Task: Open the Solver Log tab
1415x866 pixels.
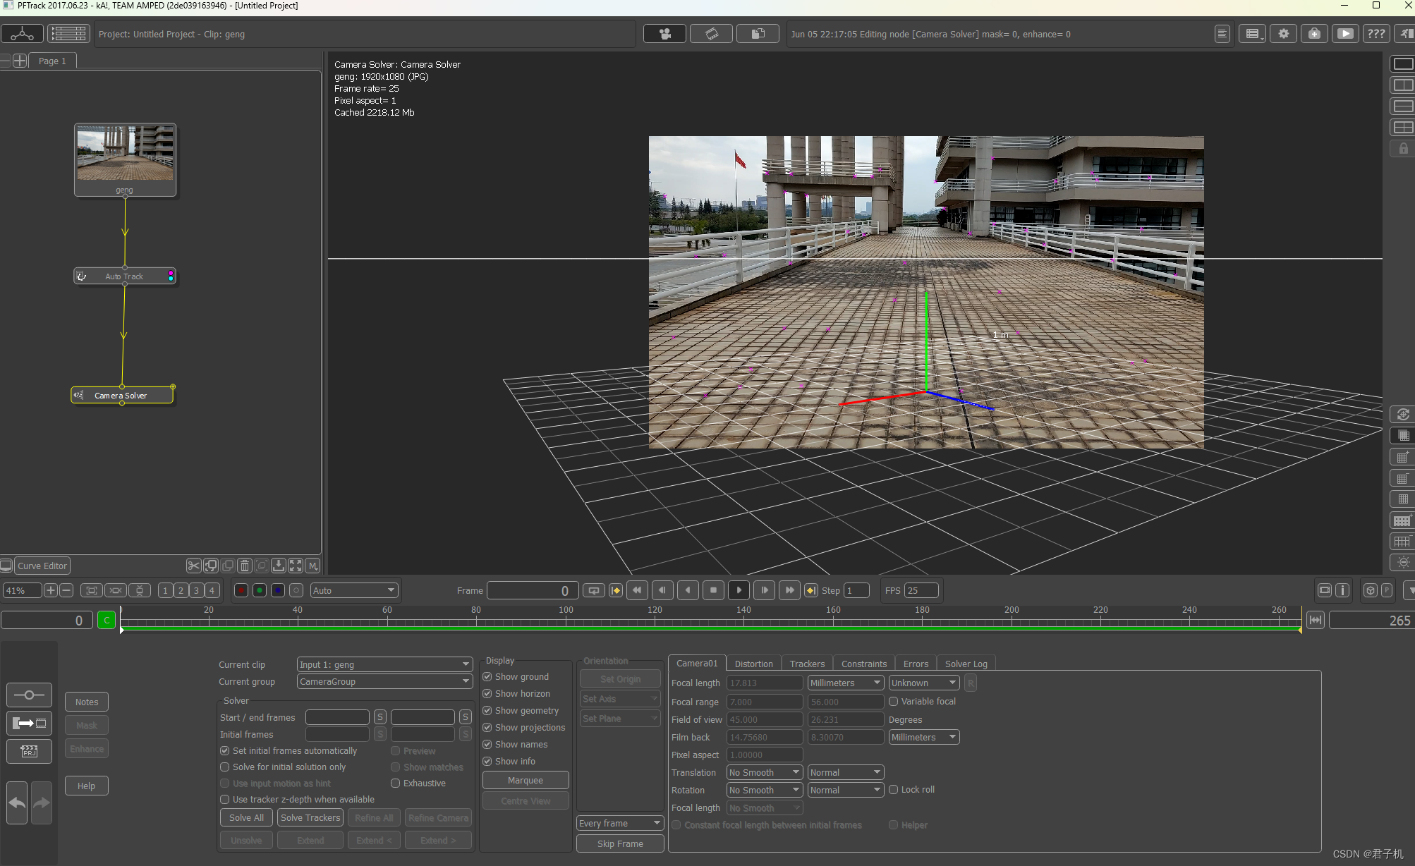Action: click(966, 664)
